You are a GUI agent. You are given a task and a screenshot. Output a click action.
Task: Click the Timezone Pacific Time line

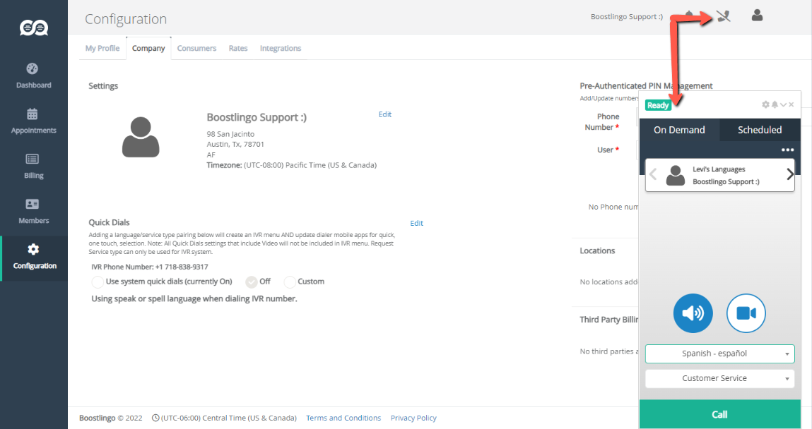tap(292, 165)
